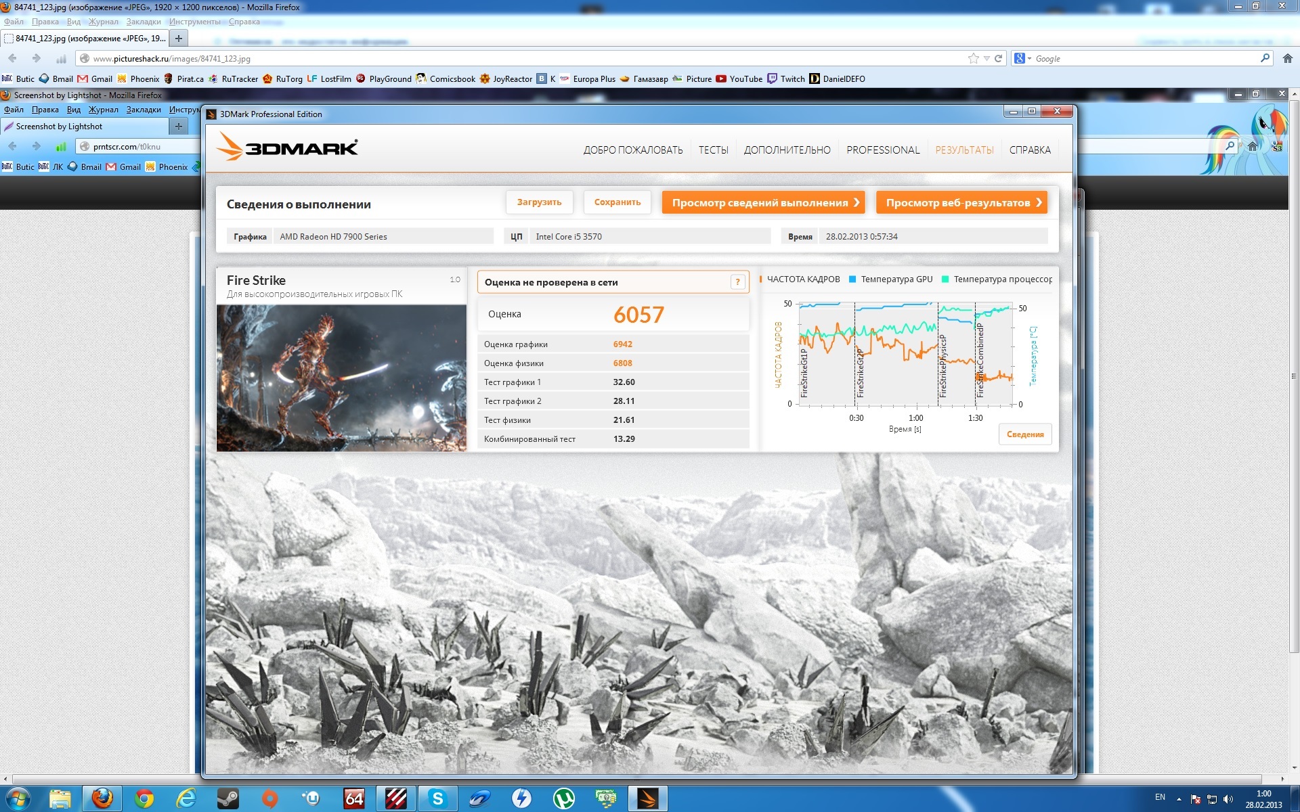Screen dimensions: 1300x812
Task: Go back in the outer Firefox window
Action: pyautogui.click(x=12, y=58)
